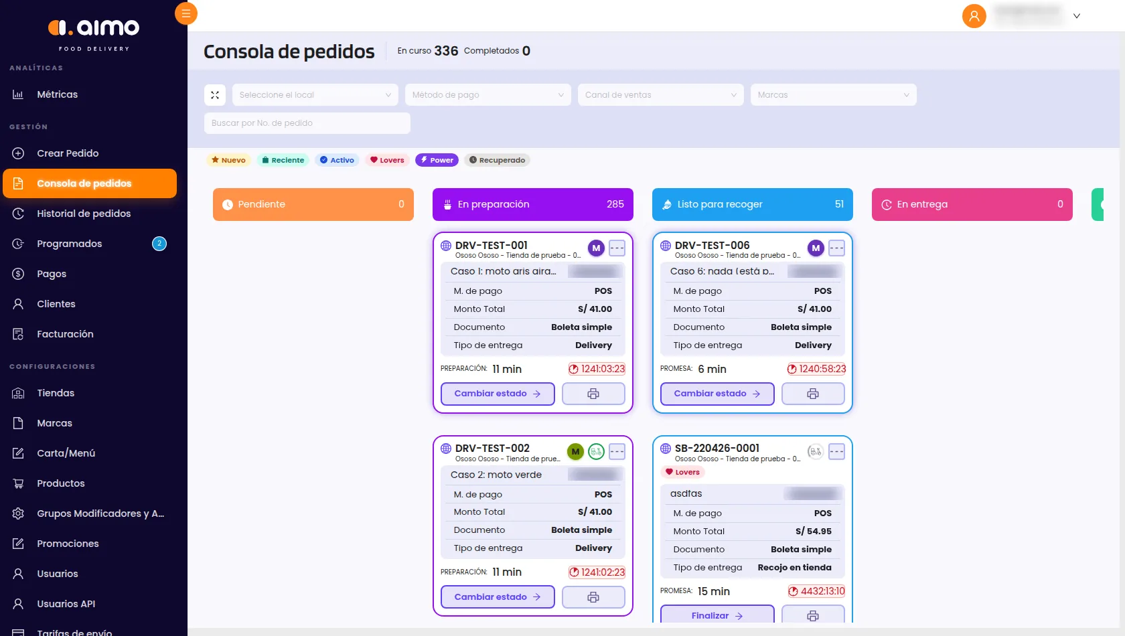Click the Lovers tag on SB-220426-0001
The width and height of the screenshot is (1125, 636).
(x=682, y=472)
